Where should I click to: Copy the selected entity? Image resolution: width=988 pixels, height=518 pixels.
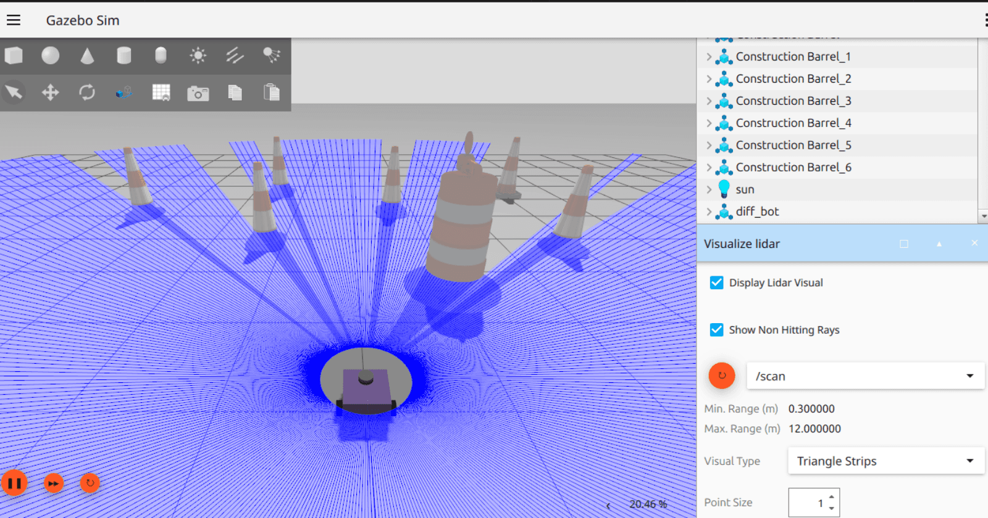coord(235,92)
